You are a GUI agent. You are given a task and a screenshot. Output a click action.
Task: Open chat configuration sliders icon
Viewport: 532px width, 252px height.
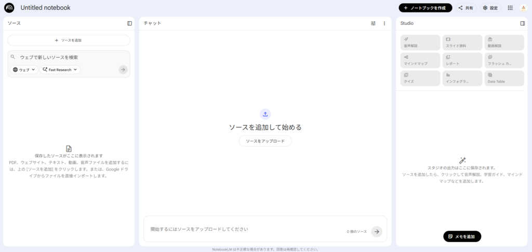(x=373, y=23)
